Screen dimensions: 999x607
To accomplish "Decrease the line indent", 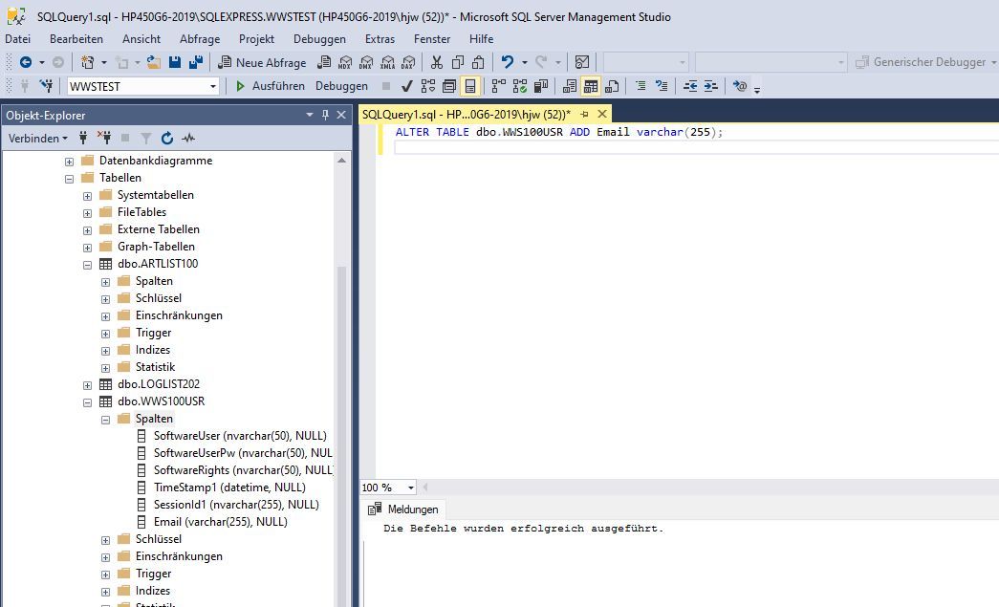I will pyautogui.click(x=690, y=86).
